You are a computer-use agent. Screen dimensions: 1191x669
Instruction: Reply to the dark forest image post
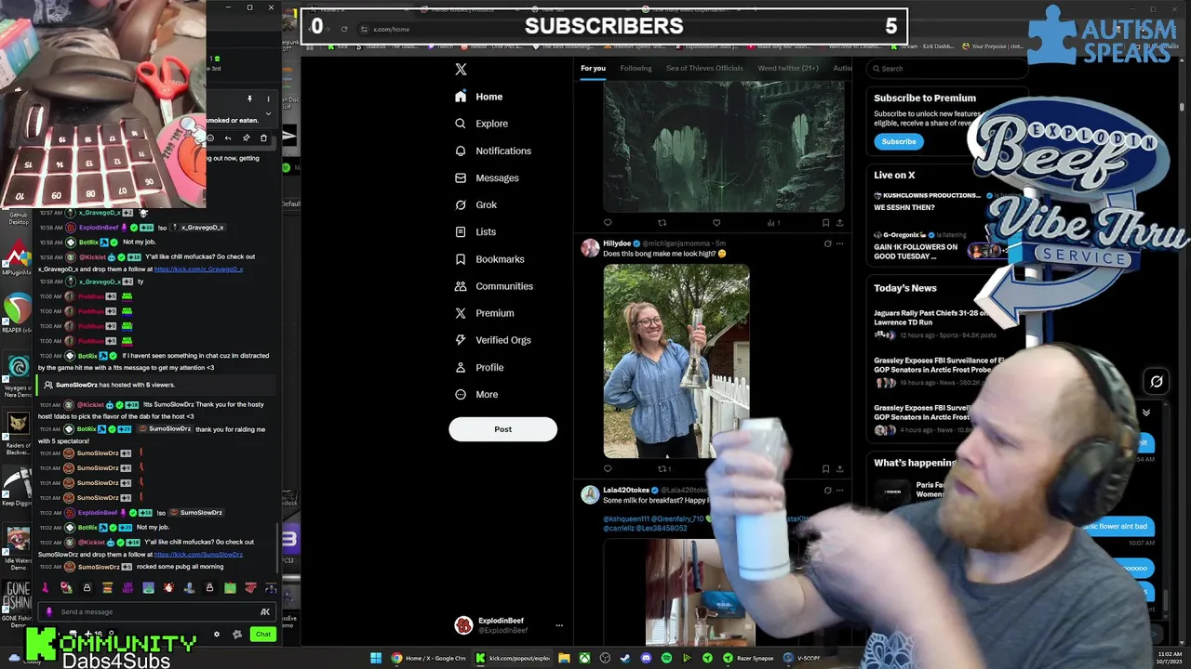pos(608,223)
